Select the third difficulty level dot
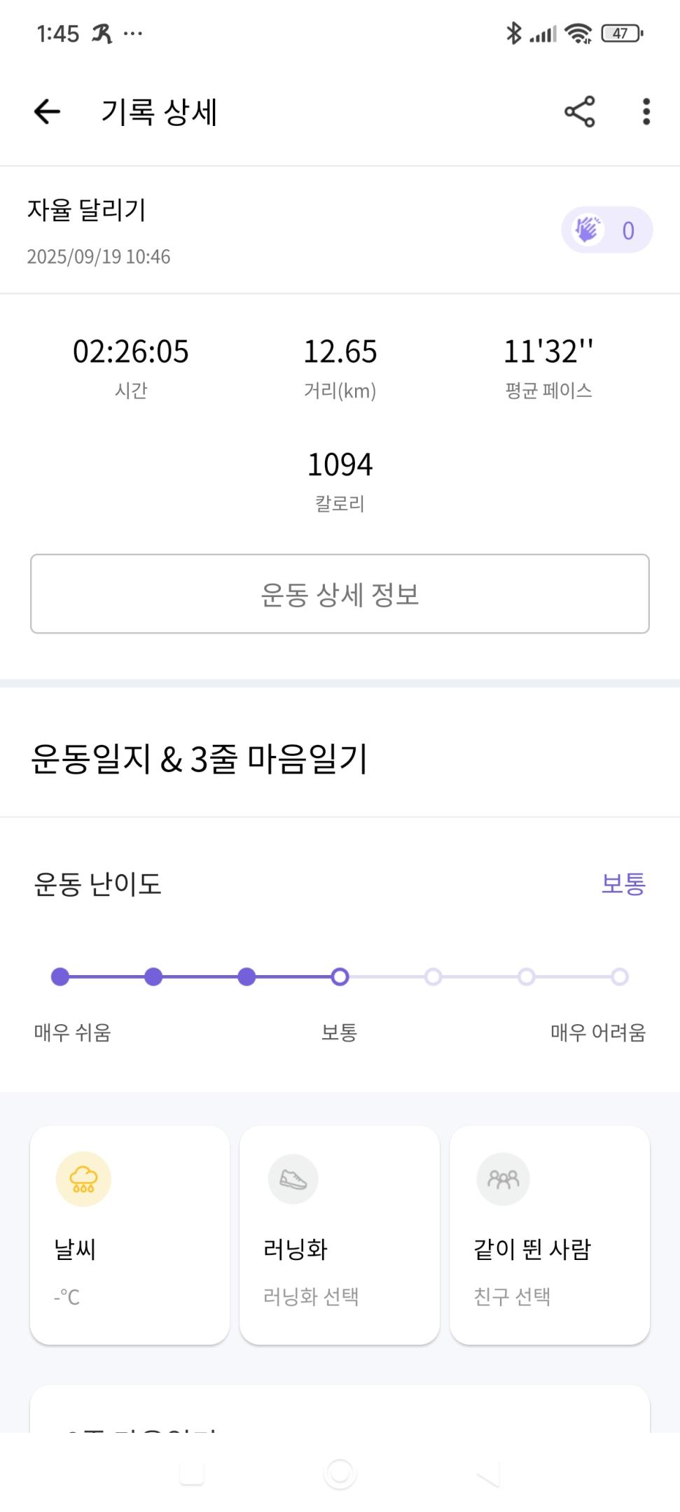Viewport: 680px width, 1512px height. tap(247, 976)
